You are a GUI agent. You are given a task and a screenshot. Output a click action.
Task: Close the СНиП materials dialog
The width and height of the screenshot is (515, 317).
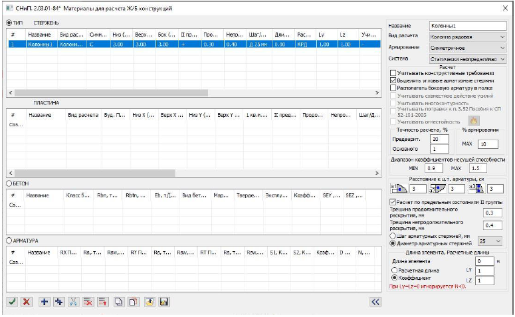(x=505, y=8)
